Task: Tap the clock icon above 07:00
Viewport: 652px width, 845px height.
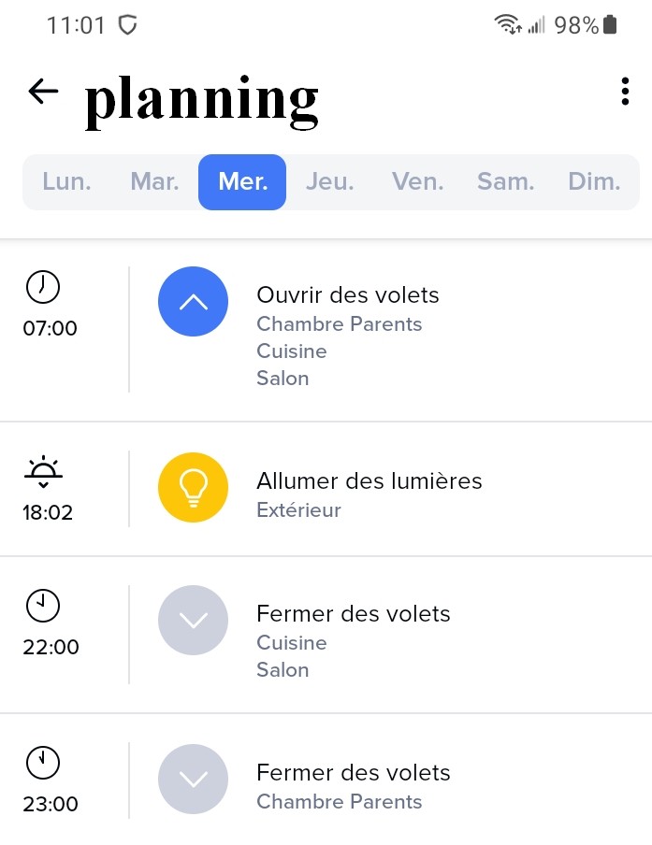Action: coord(43,287)
